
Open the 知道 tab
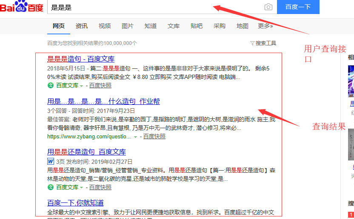[x=151, y=26]
